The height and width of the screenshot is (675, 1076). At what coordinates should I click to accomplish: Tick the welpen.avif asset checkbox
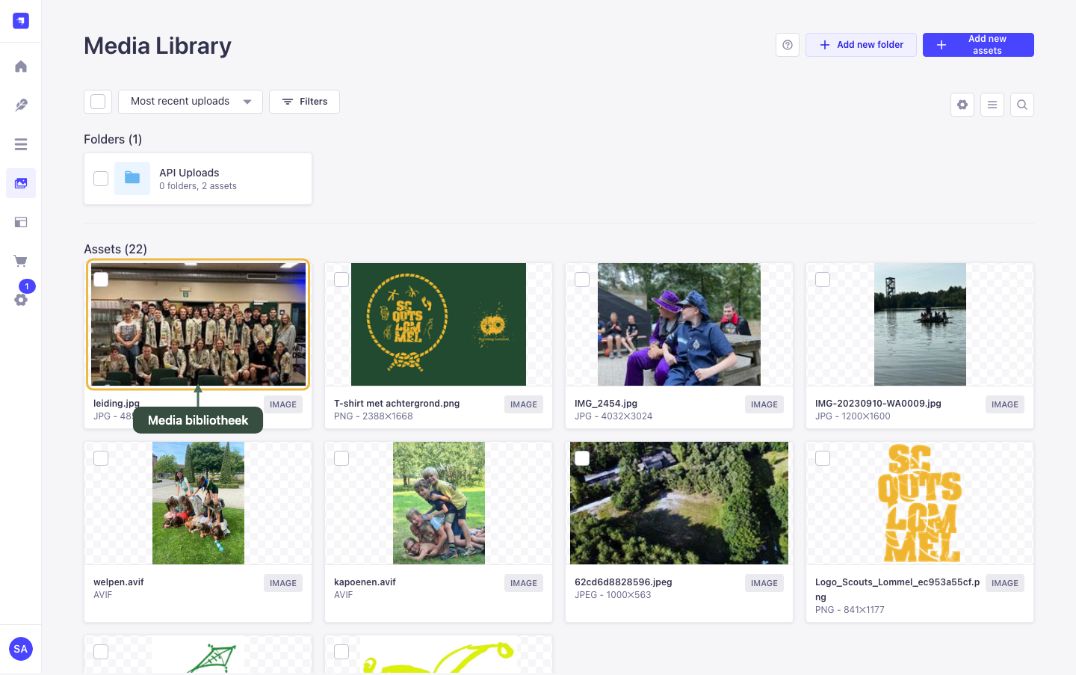coord(101,458)
